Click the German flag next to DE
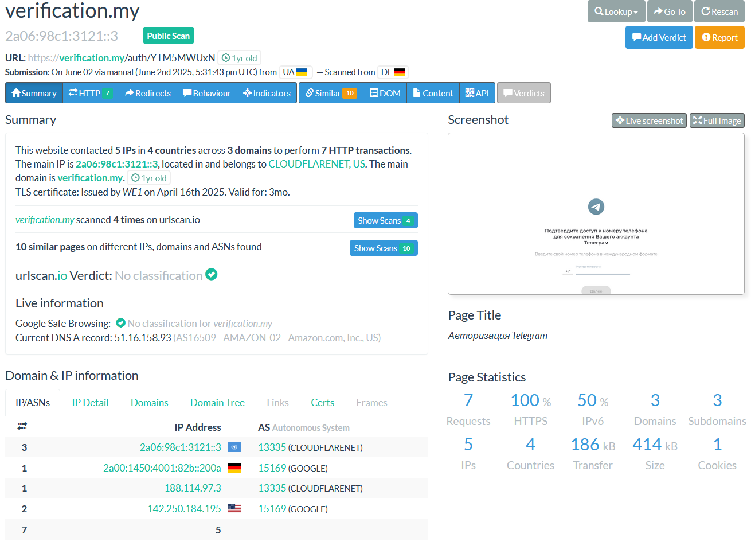Image resolution: width=751 pixels, height=557 pixels. [400, 72]
